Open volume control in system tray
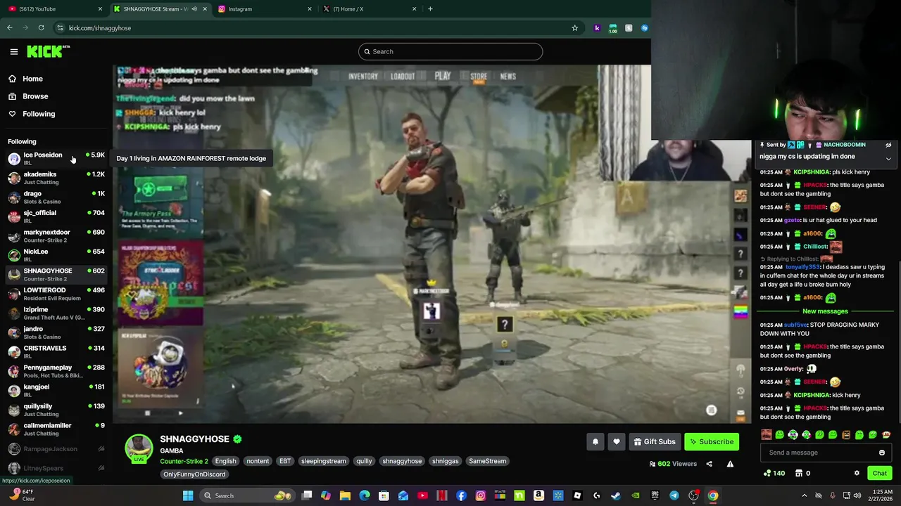 click(857, 495)
